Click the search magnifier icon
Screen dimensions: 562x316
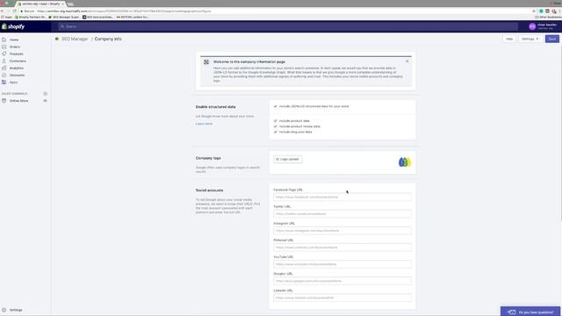[62, 26]
